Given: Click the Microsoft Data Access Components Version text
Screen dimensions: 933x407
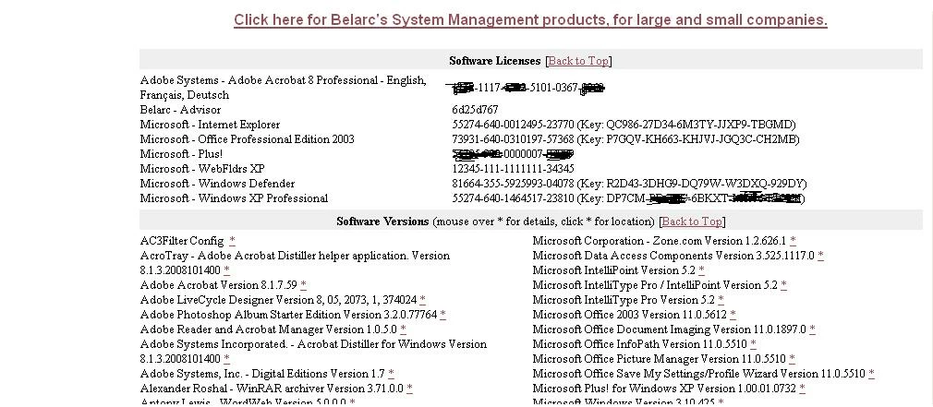Looking at the screenshot, I should click(673, 256).
